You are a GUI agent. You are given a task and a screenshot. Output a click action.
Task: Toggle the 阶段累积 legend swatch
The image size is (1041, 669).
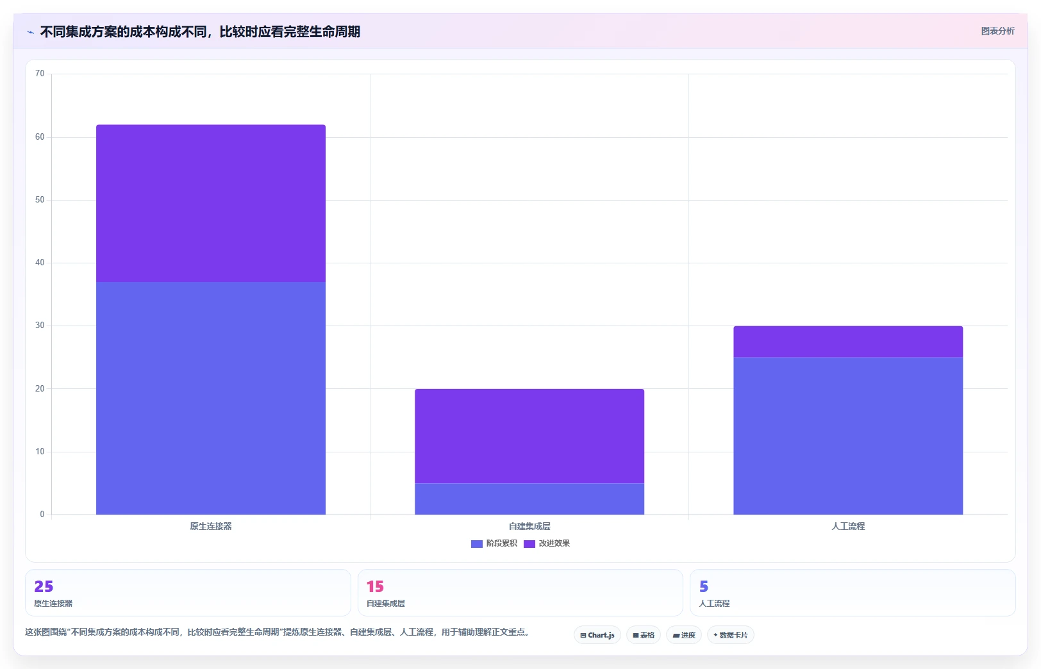(476, 543)
